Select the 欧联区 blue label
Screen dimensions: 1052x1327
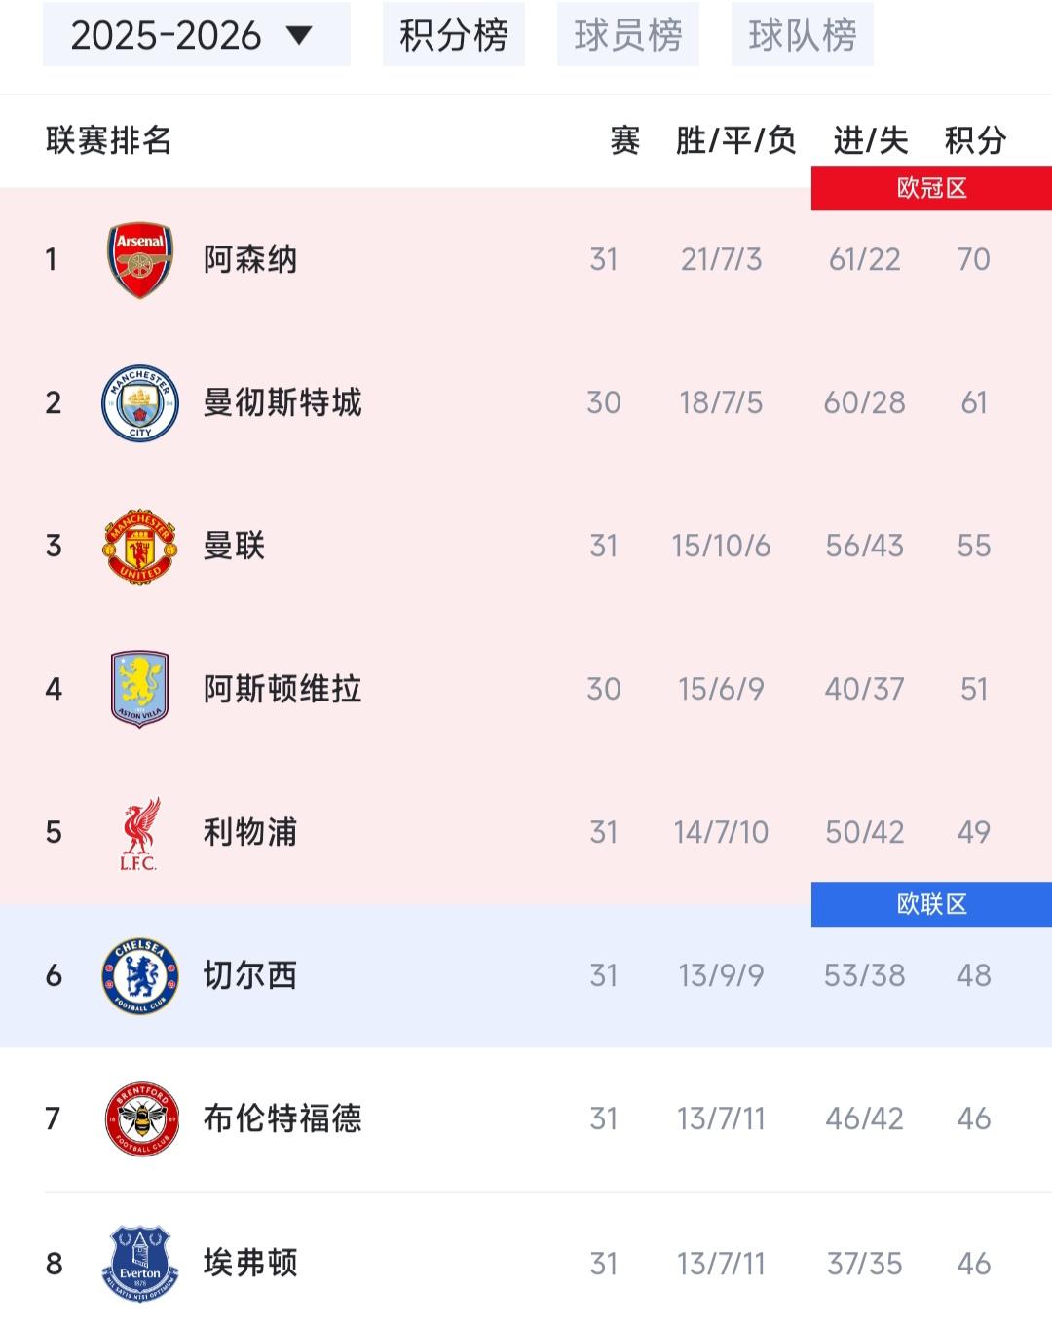coord(931,904)
